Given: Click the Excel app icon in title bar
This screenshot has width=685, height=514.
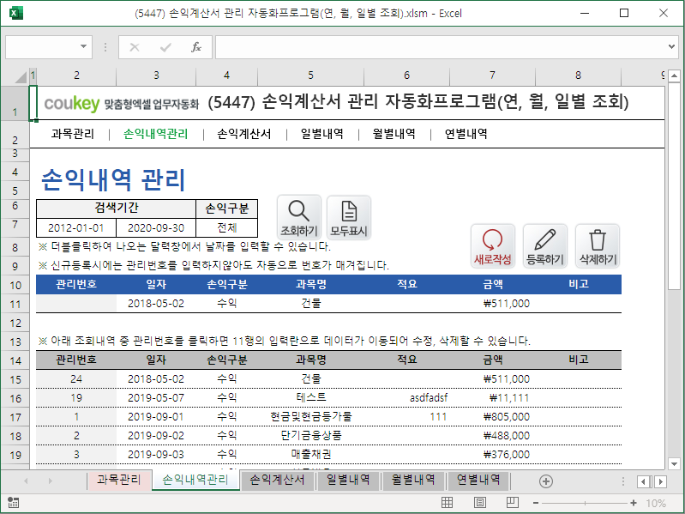Looking at the screenshot, I should (x=15, y=13).
